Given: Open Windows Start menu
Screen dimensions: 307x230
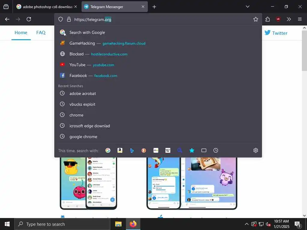Looking at the screenshot, I should click(7, 224).
